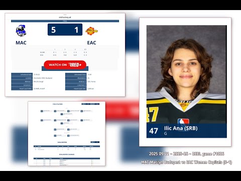The width and height of the screenshot is (241, 181).
Task: Click the position letter G under the name
Action: pos(165,134)
